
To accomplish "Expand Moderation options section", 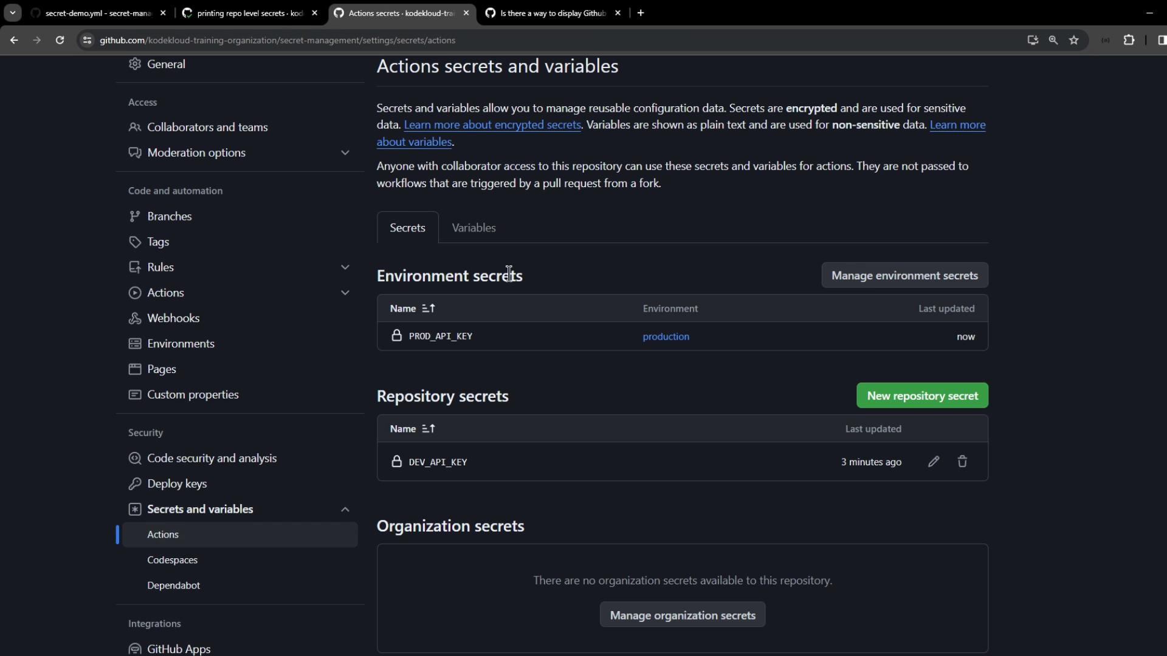I will [x=345, y=152].
